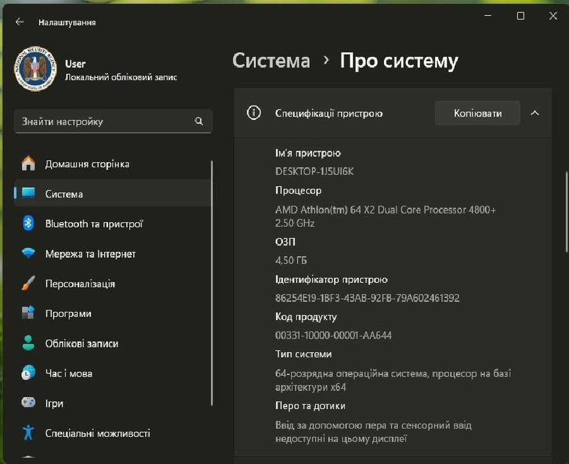Click product code 00331-10000-00001-AA644
Screen dimensions: 569x464
[333, 335]
